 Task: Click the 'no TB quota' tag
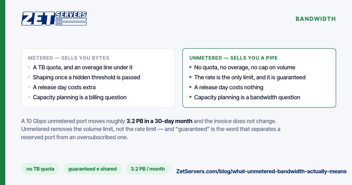(x=40, y=169)
